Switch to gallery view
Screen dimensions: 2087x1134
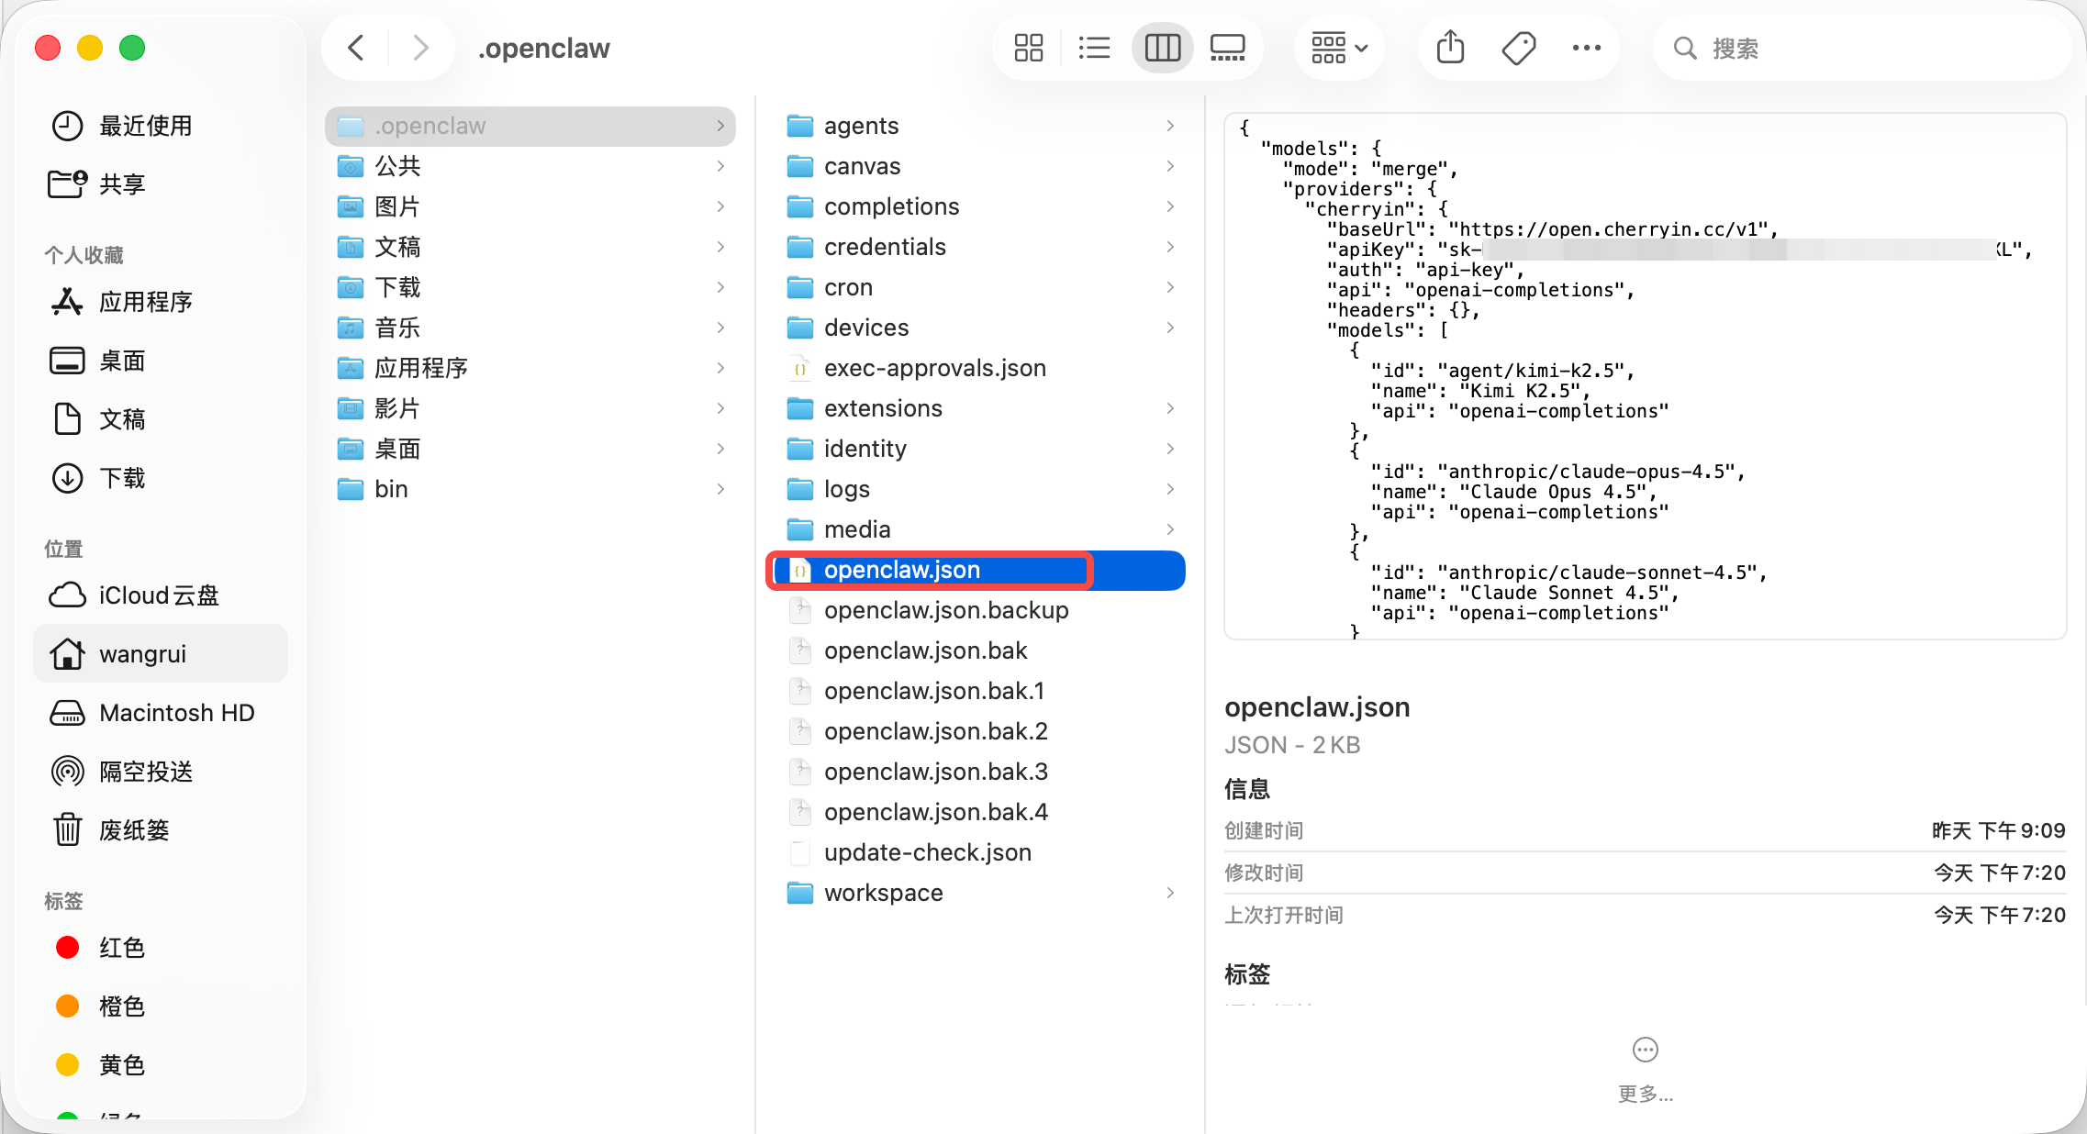pyautogui.click(x=1227, y=48)
